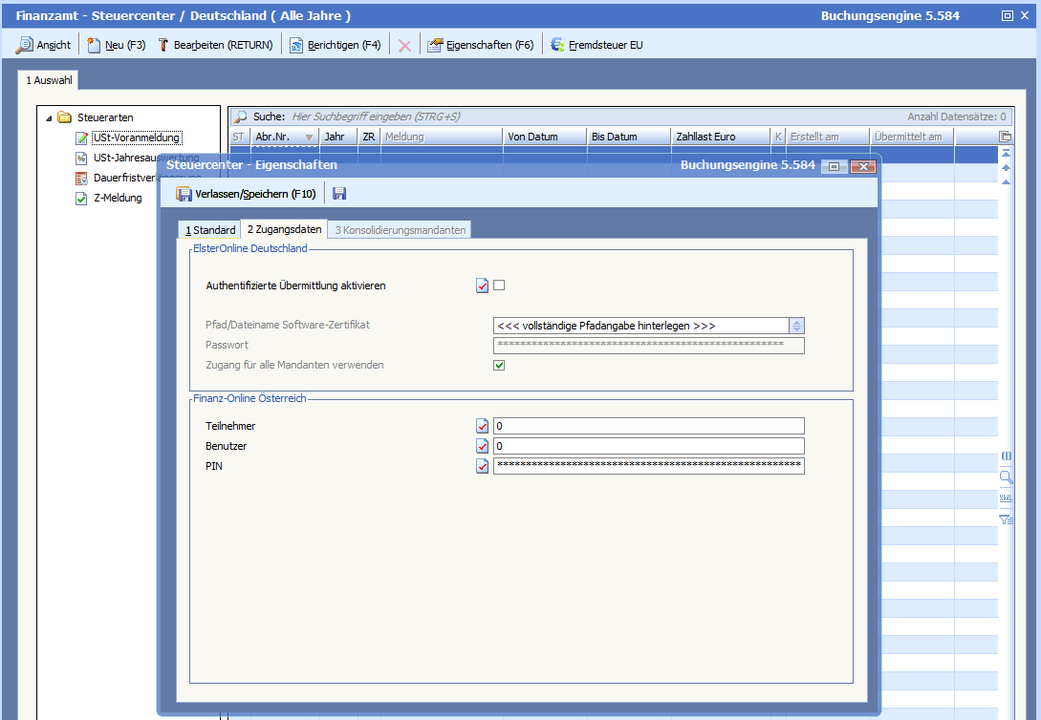Select Z-Meldung in the tax tree

117,198
